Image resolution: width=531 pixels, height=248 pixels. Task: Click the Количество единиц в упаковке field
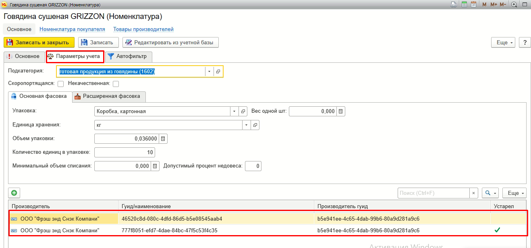(x=124, y=153)
